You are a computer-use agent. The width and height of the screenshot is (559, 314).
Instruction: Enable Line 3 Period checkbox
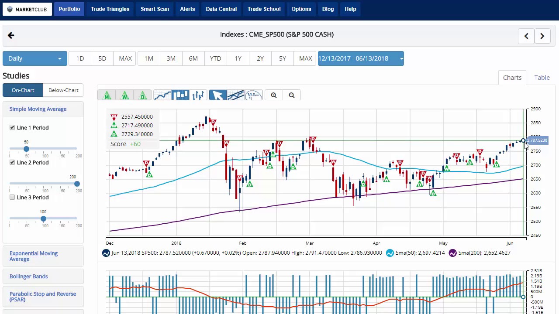[x=12, y=197]
